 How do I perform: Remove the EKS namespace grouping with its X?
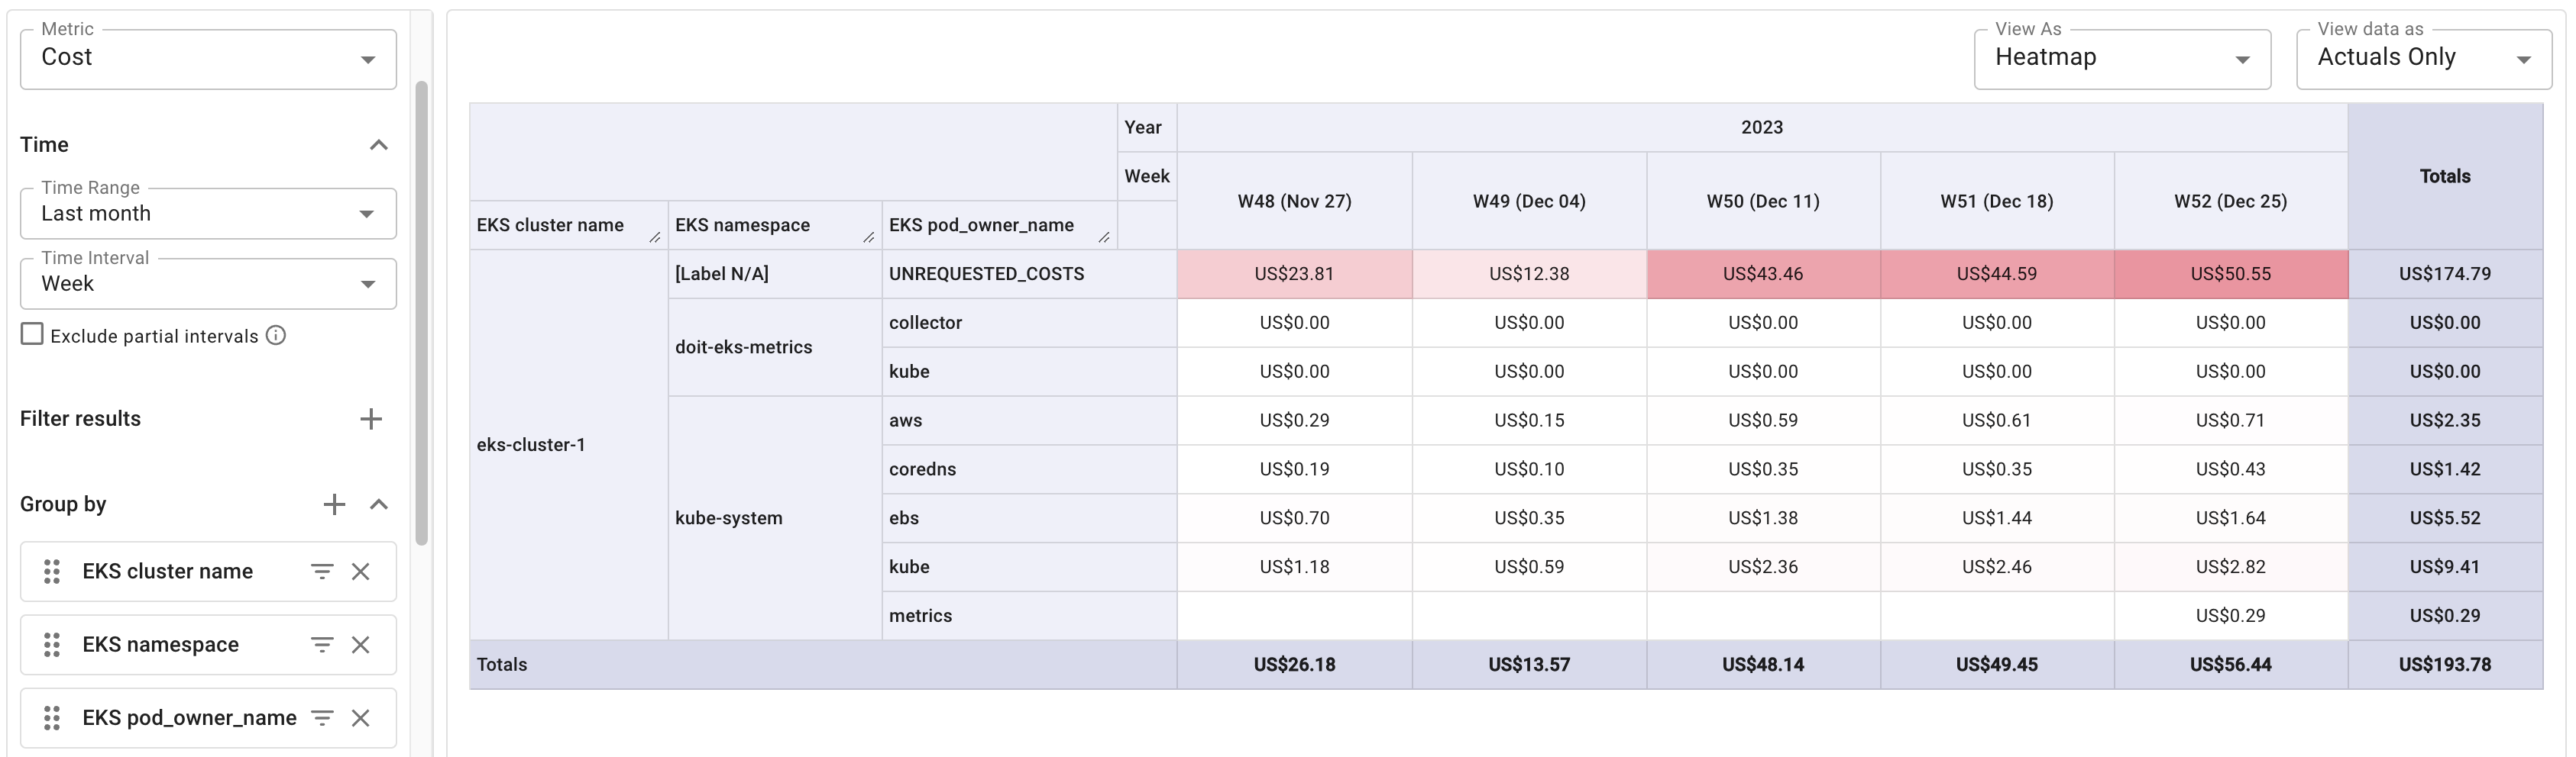[360, 644]
